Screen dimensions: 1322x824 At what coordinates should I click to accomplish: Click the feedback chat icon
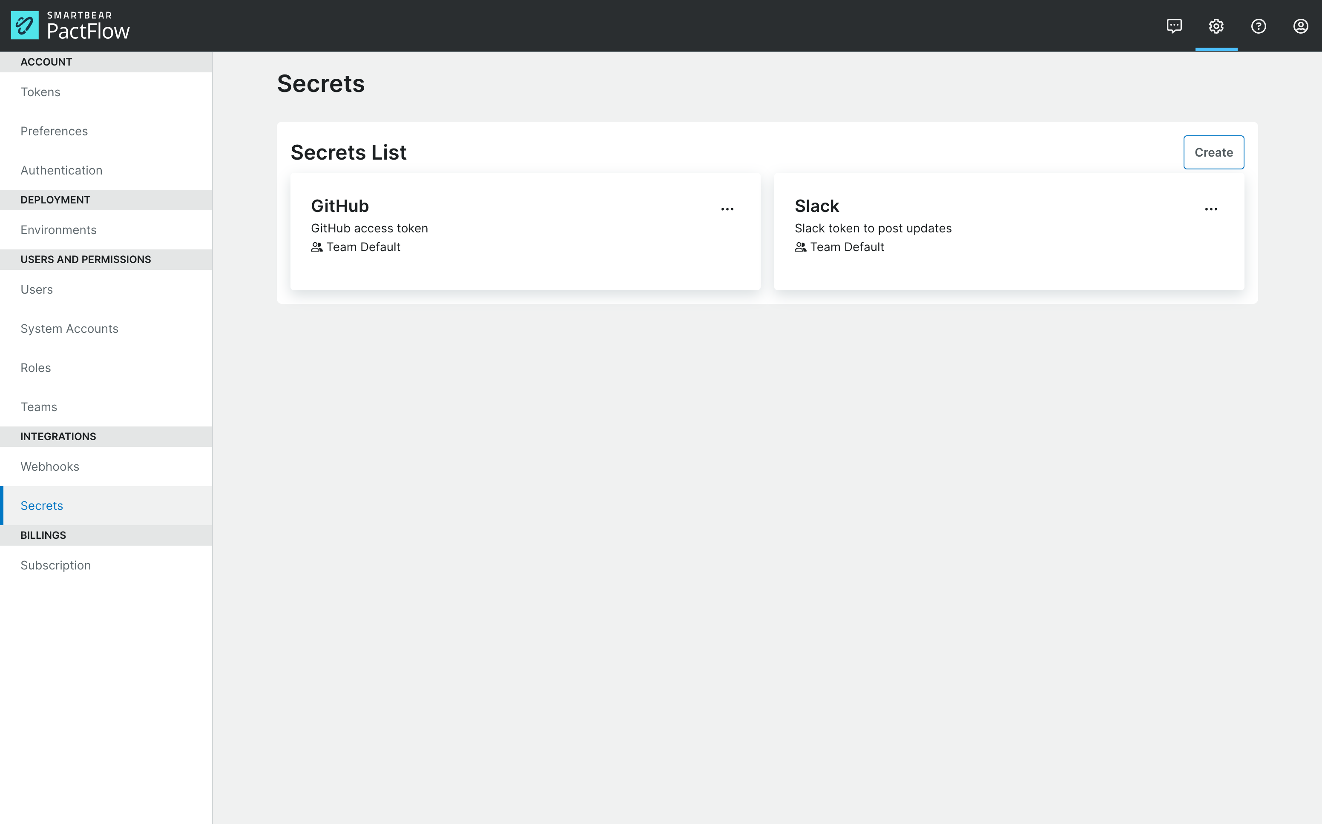click(x=1174, y=26)
